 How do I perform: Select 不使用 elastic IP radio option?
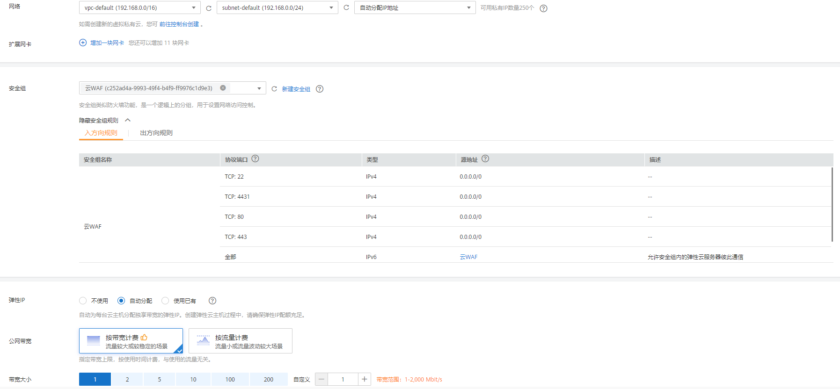[83, 301]
